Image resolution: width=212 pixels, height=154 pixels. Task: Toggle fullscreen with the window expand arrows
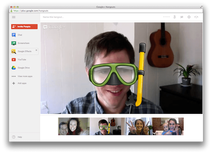[201, 7]
